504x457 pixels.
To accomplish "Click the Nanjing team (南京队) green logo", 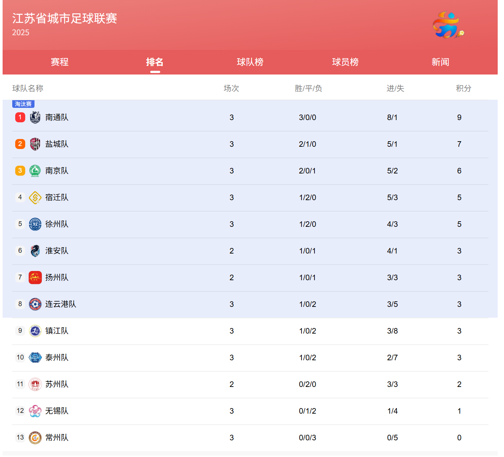I will (x=35, y=171).
